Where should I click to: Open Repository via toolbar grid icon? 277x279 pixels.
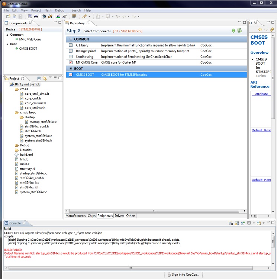(74, 16)
